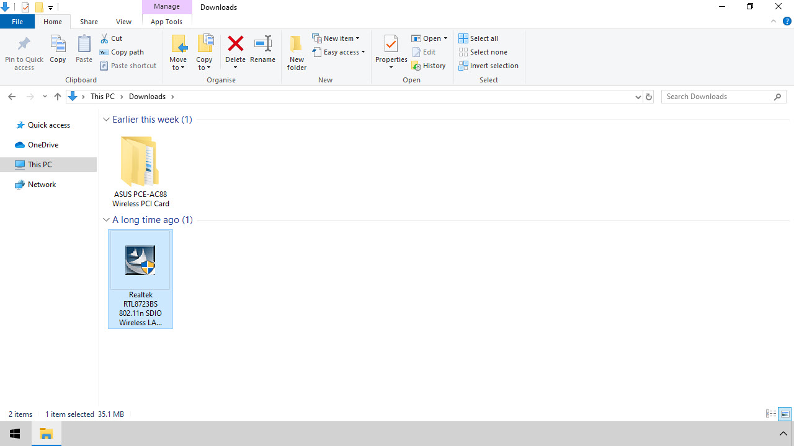Collapse the Earlier this week group

click(x=106, y=120)
